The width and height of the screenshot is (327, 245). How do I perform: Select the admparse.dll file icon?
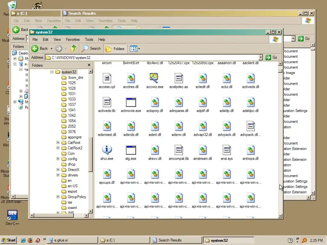click(x=179, y=102)
